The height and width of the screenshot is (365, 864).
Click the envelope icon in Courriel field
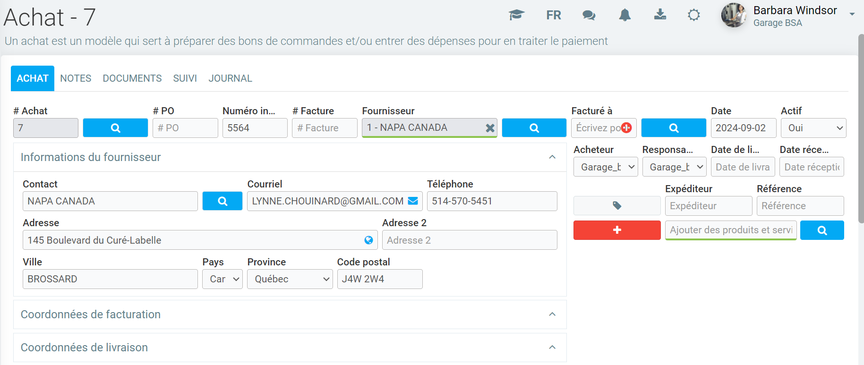tap(413, 201)
